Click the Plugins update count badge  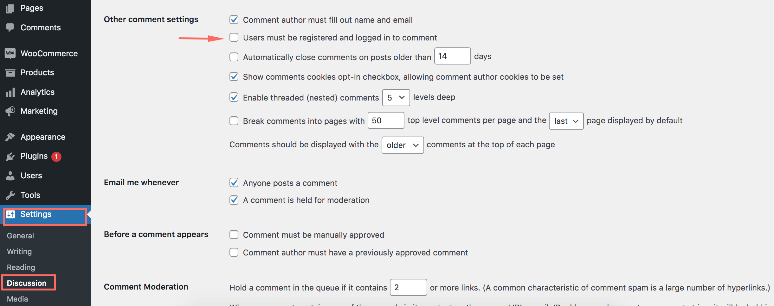coord(56,156)
